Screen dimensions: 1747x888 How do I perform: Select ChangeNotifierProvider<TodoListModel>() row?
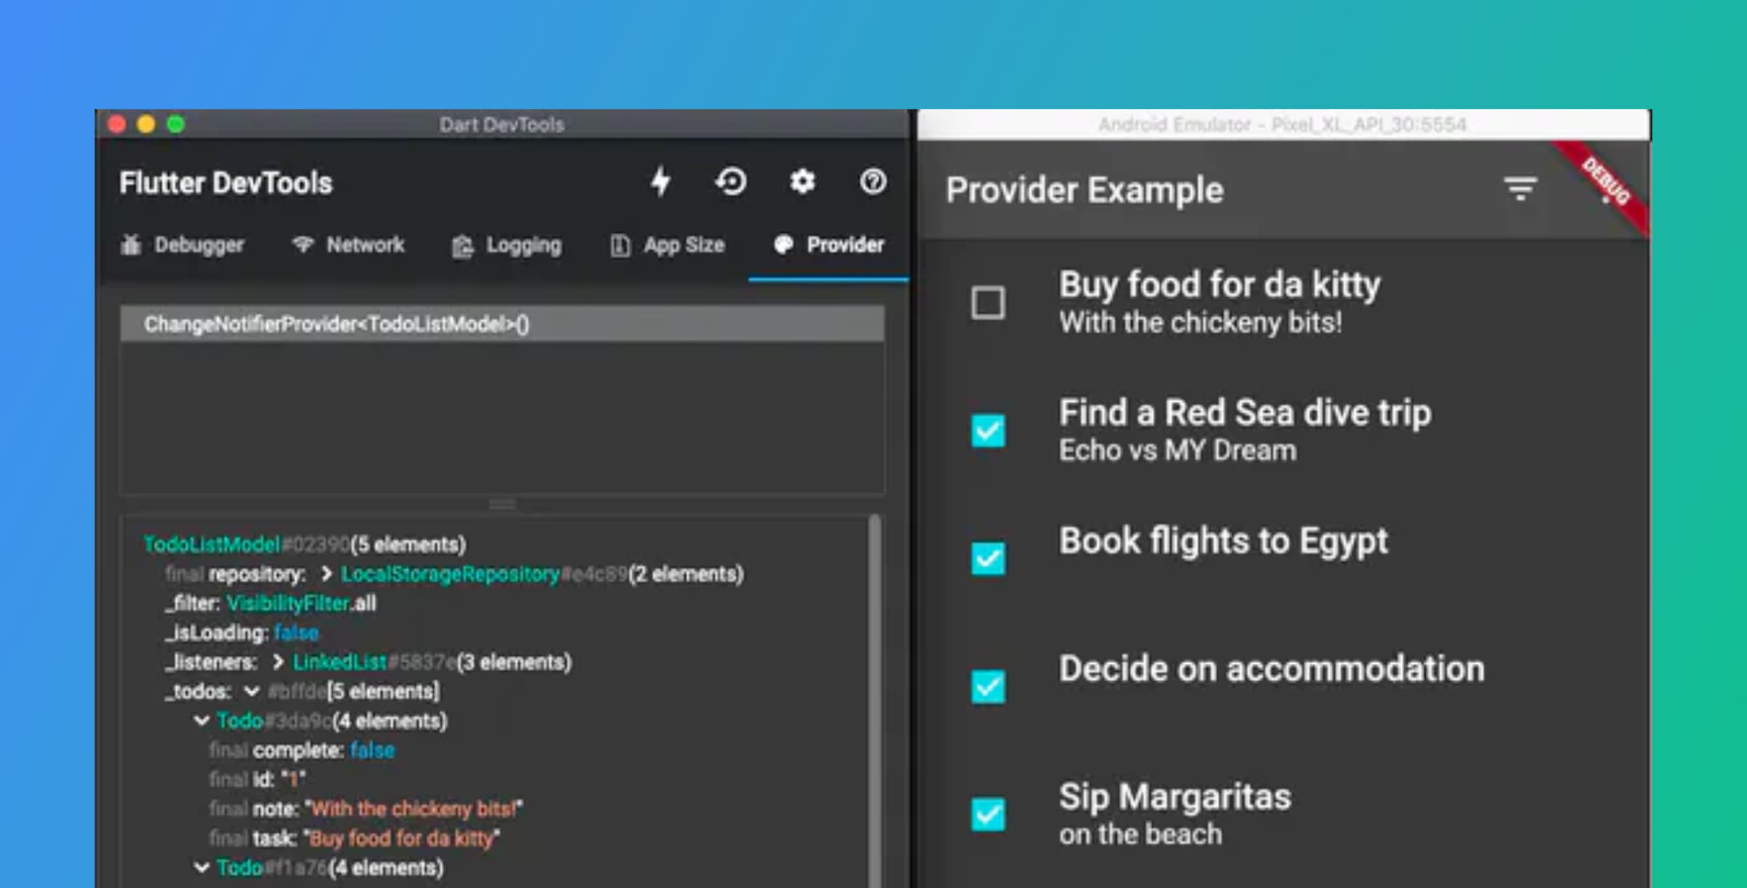click(x=502, y=324)
